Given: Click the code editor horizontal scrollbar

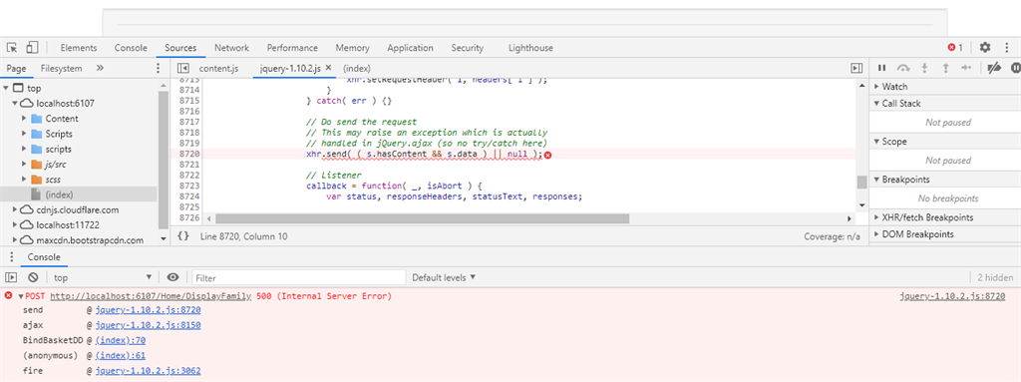Looking at the screenshot, I should pyautogui.click(x=422, y=219).
